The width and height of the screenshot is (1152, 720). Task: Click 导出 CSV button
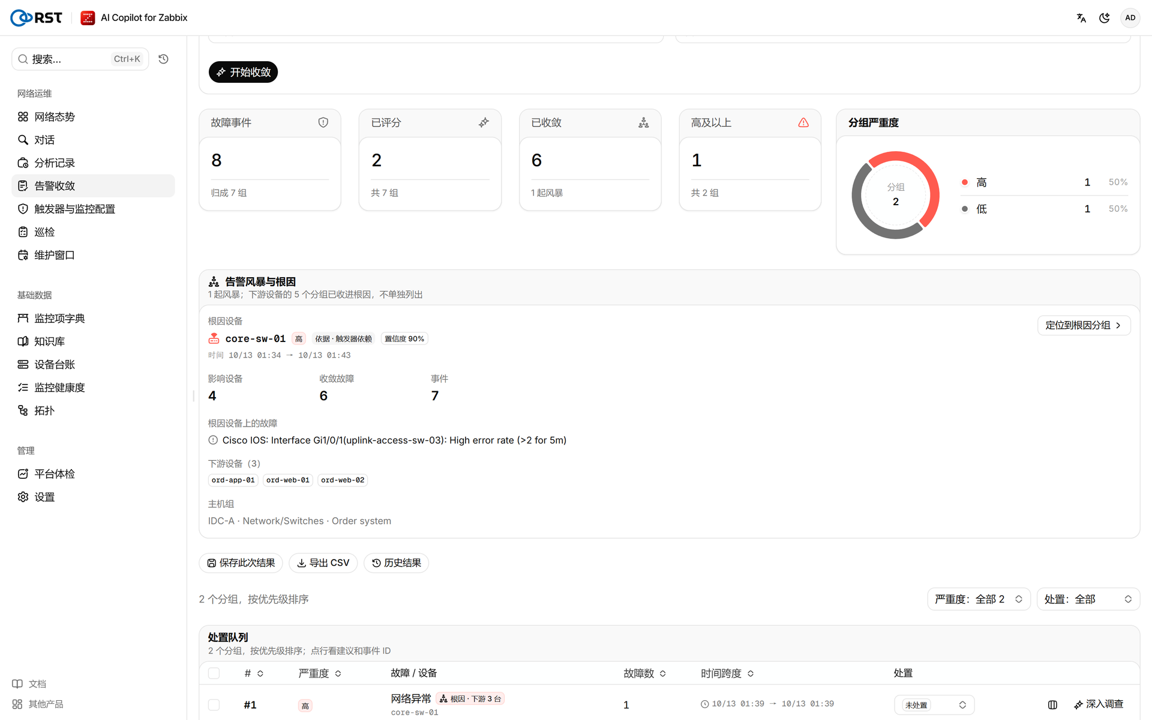click(323, 563)
